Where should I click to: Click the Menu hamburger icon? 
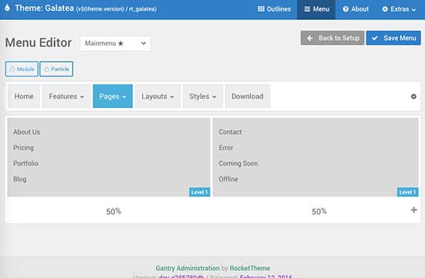click(x=307, y=9)
